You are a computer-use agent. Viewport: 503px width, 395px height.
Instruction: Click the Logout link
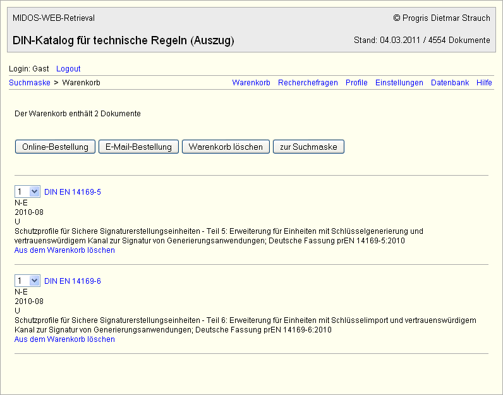(x=68, y=68)
